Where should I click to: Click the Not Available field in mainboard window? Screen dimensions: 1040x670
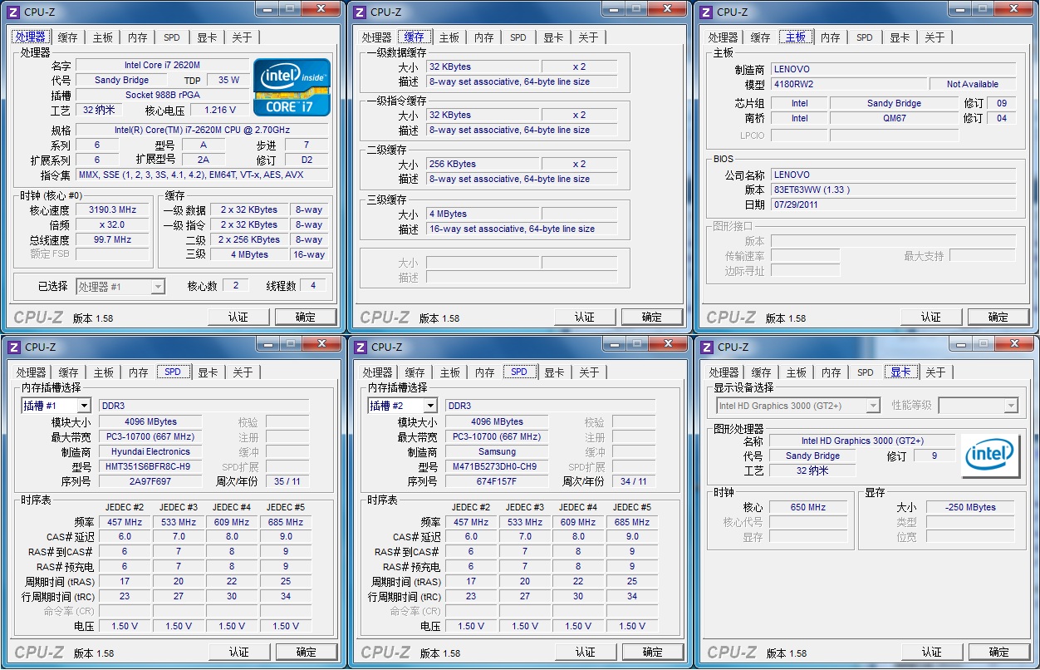[973, 84]
